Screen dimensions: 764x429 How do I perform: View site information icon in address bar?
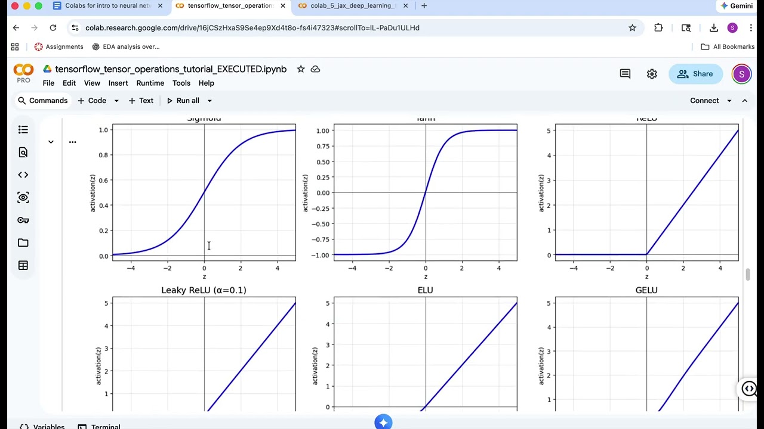point(74,27)
